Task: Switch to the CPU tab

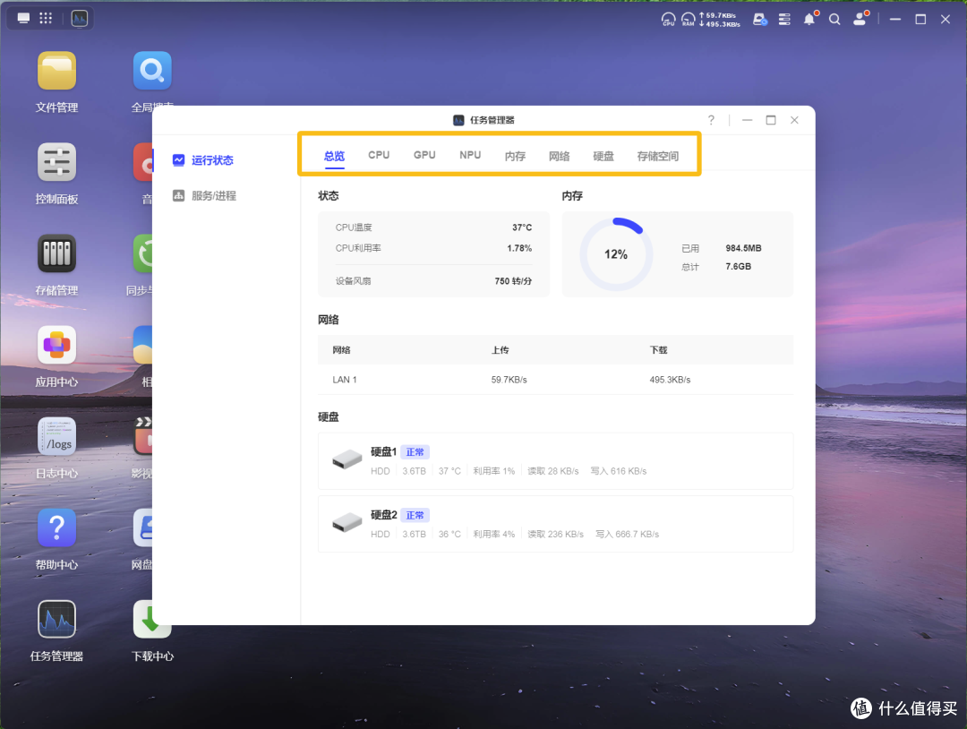Action: click(379, 156)
